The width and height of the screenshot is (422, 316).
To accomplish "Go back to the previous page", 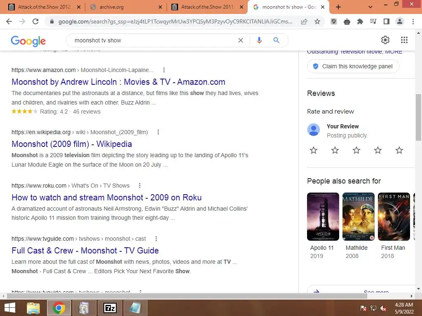I will coord(9,21).
